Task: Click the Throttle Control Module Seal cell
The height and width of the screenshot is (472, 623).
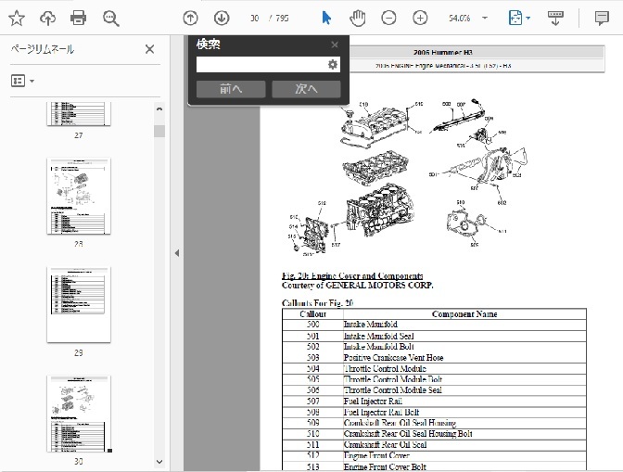Action: [x=464, y=390]
